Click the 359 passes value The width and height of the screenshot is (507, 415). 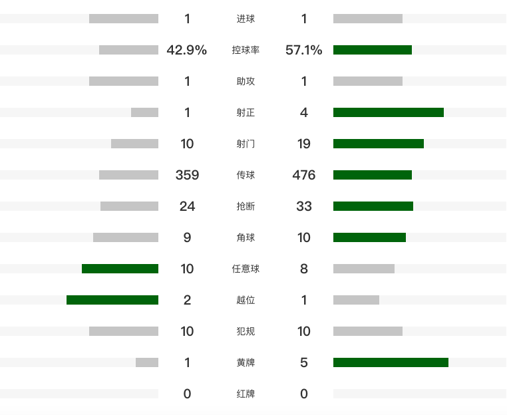point(187,175)
